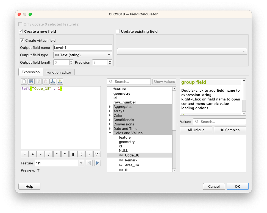Enable Update existing field checkbox
The width and height of the screenshot is (267, 213).
tap(118, 31)
